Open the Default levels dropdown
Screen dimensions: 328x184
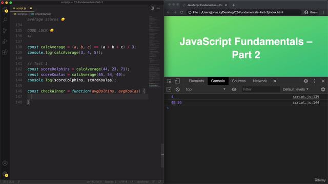(295, 89)
